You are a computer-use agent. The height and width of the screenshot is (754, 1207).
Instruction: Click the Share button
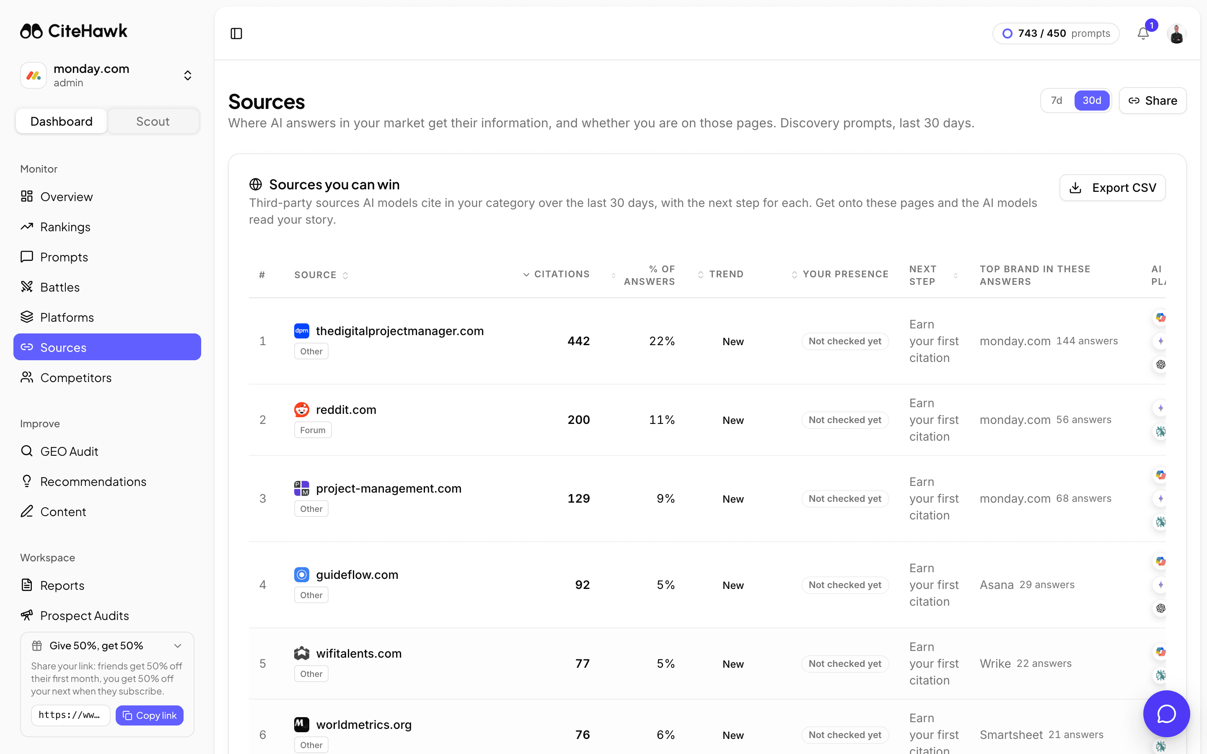click(1153, 101)
